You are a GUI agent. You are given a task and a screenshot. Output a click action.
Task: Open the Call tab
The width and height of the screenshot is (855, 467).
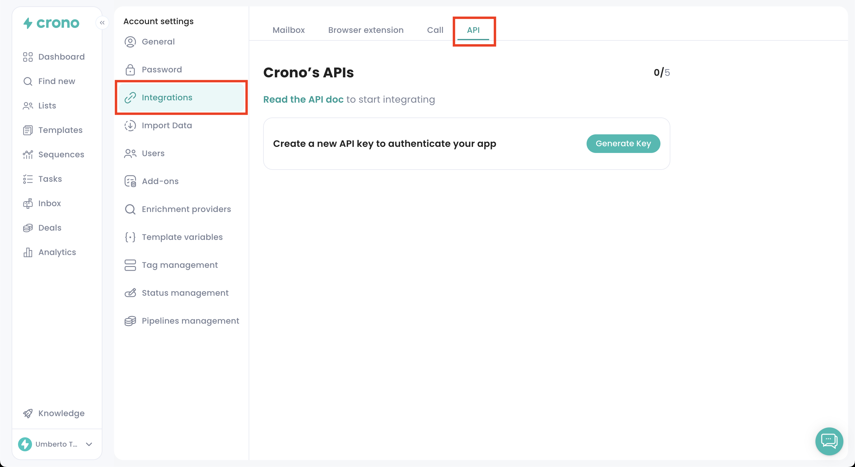pos(435,30)
